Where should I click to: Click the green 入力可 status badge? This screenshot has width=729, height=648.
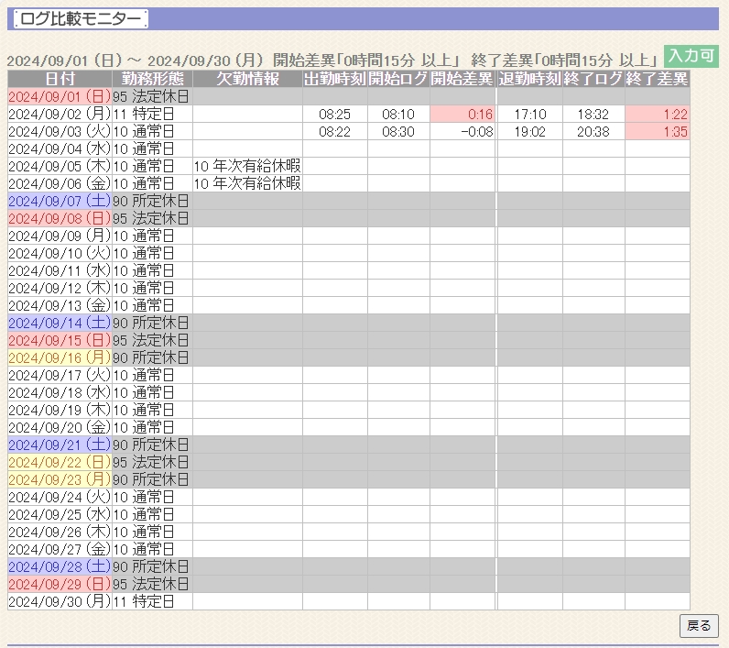[x=691, y=56]
